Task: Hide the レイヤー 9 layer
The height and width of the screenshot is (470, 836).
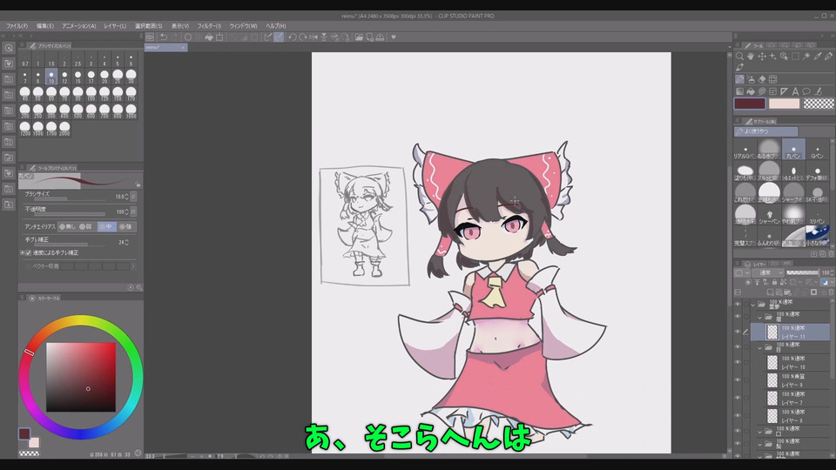Action: tap(738, 380)
